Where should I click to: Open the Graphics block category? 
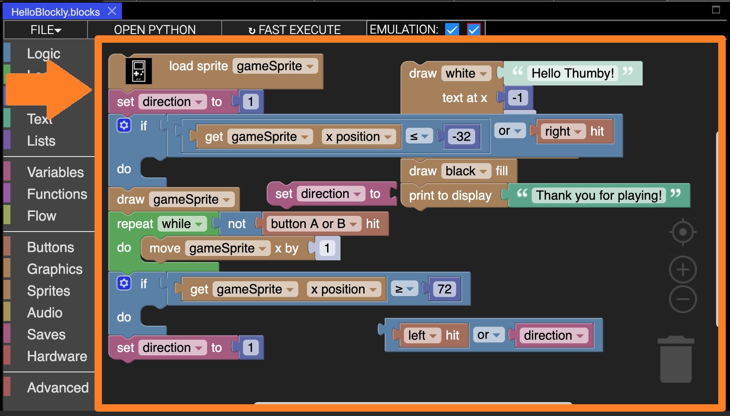pyautogui.click(x=54, y=269)
